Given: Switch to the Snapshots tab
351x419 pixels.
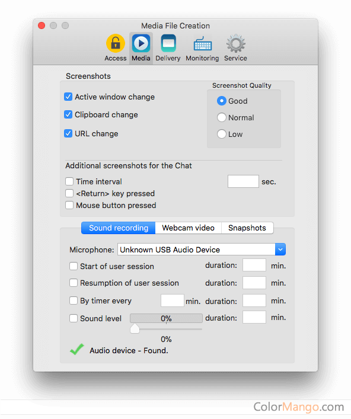Looking at the screenshot, I should 247,228.
